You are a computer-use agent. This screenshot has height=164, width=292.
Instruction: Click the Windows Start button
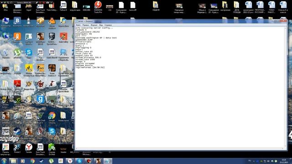tap(4, 161)
